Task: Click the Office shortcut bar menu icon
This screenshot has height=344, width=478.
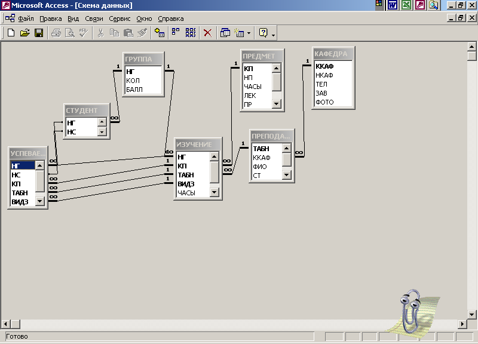Action: click(379, 4)
